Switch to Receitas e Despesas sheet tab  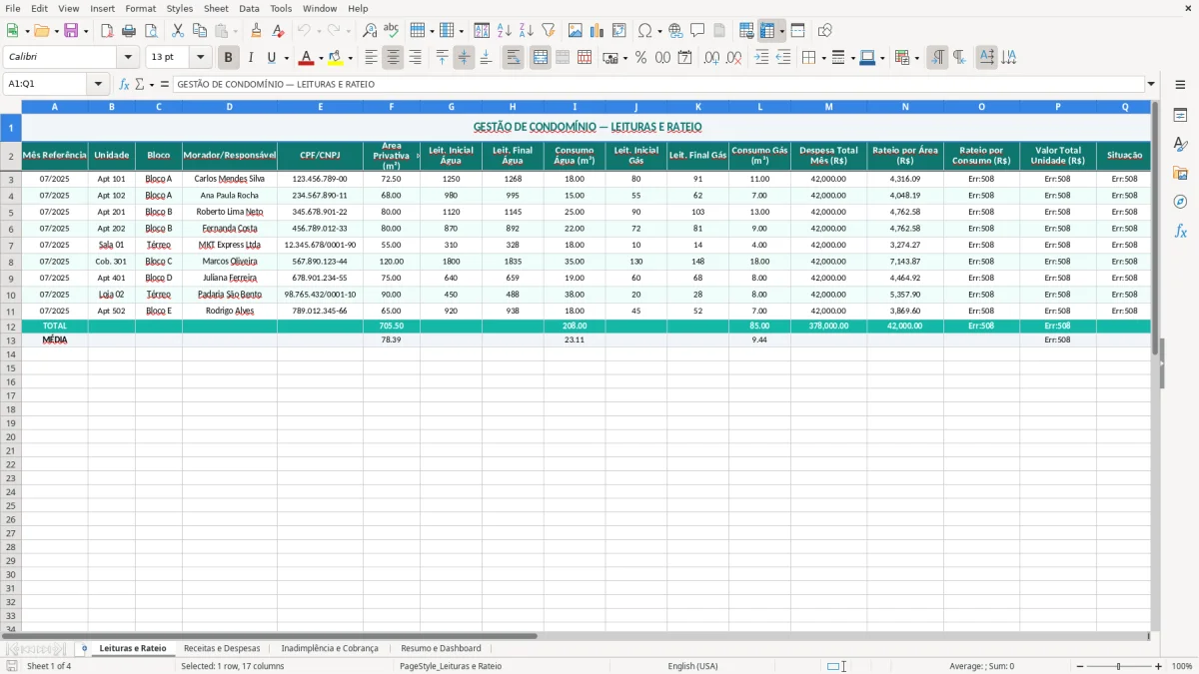[x=222, y=648]
